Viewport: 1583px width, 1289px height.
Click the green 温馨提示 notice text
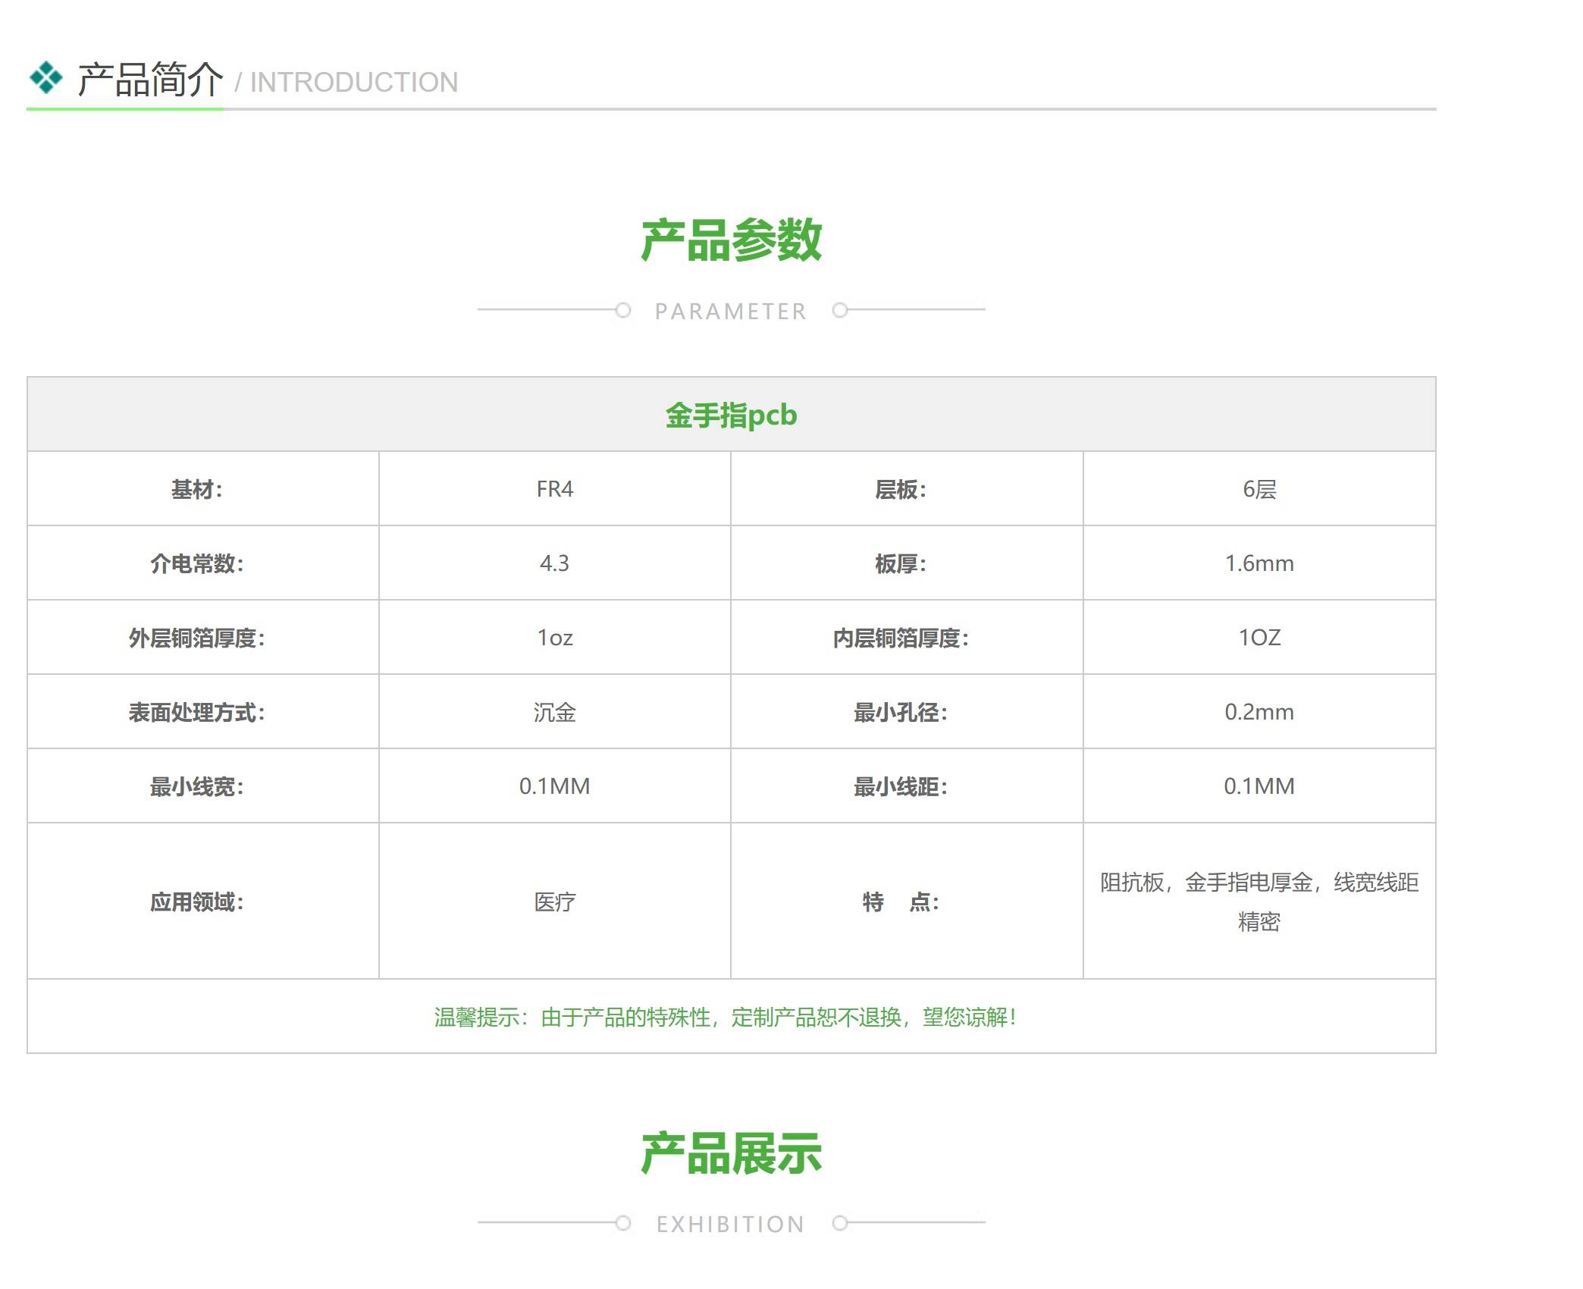coord(725,1017)
